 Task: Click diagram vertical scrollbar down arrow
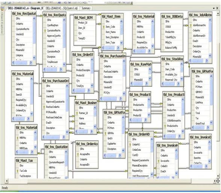(218, 176)
